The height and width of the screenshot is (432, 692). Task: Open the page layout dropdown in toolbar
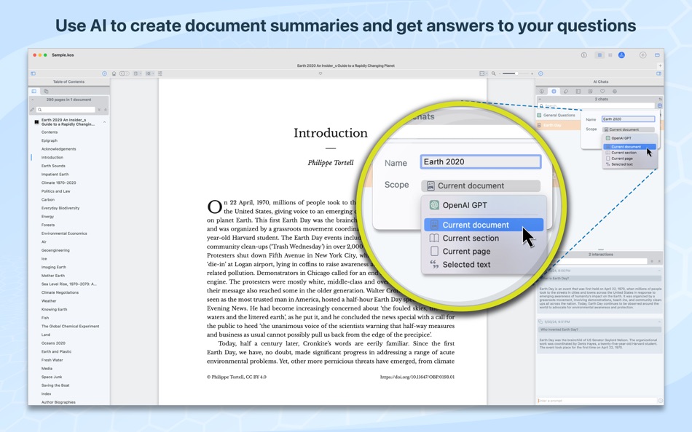[x=137, y=73]
